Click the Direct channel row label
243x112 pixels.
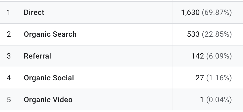tap(34, 13)
